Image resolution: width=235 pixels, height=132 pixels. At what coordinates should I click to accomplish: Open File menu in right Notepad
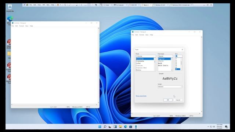tap(133, 35)
